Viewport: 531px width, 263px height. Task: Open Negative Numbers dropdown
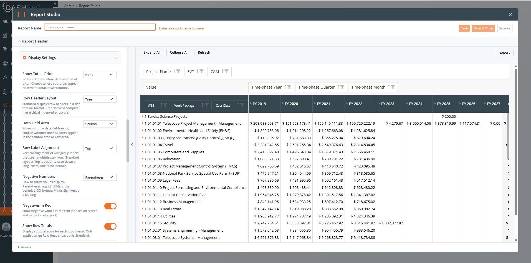coord(100,177)
